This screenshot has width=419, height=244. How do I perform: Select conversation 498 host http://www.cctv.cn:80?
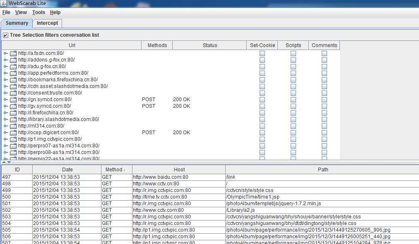(156, 184)
